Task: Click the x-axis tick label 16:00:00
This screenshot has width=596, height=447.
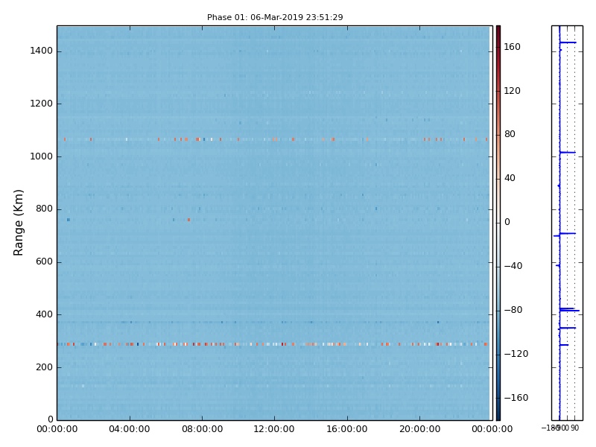Action: 347,429
